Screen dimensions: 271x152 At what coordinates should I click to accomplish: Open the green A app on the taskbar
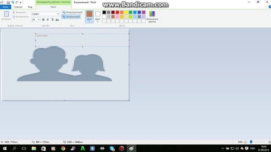(x=83, y=148)
